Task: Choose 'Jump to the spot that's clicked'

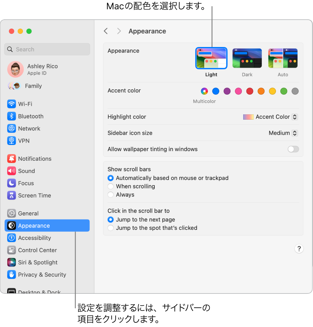Action: click(x=110, y=227)
